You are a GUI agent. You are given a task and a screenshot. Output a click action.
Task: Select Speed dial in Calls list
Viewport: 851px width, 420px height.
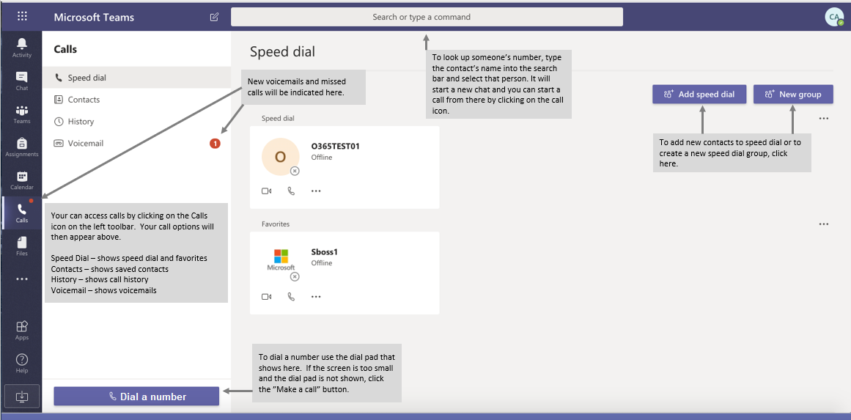pyautogui.click(x=136, y=78)
